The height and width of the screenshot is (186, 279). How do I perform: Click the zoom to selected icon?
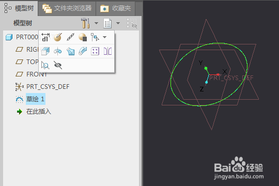click(45, 65)
